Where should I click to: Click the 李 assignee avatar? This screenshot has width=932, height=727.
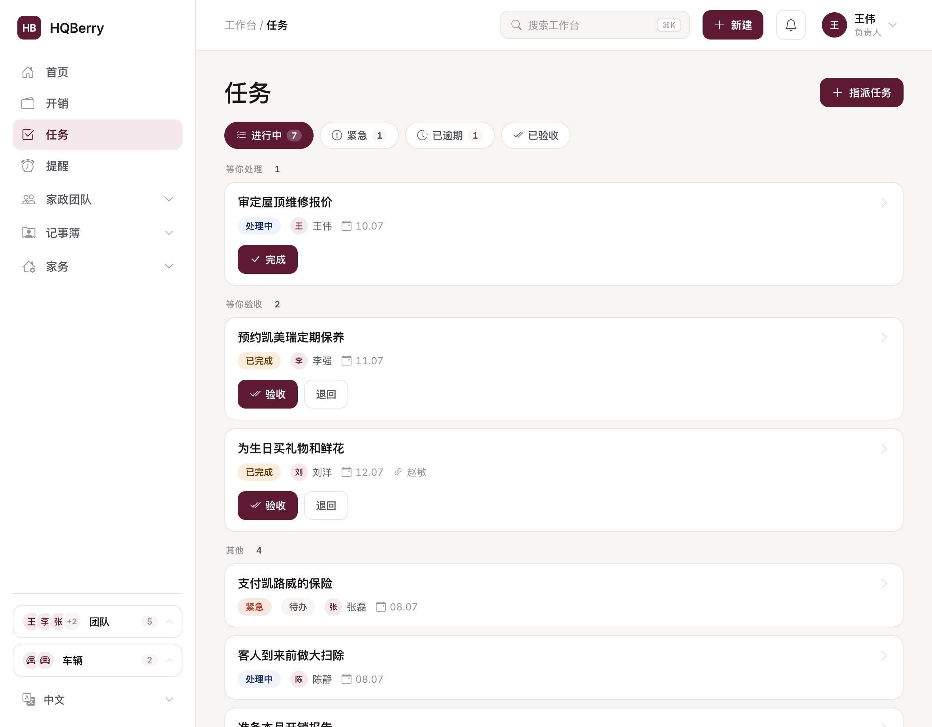click(299, 361)
